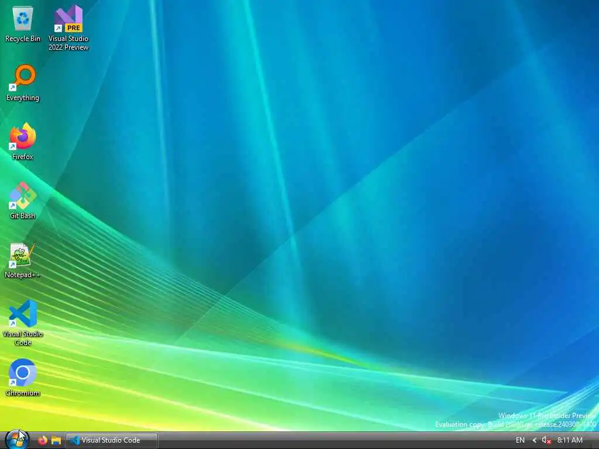This screenshot has width=599, height=449.
Task: Select the Everything search shortcut
Action: pyautogui.click(x=23, y=83)
